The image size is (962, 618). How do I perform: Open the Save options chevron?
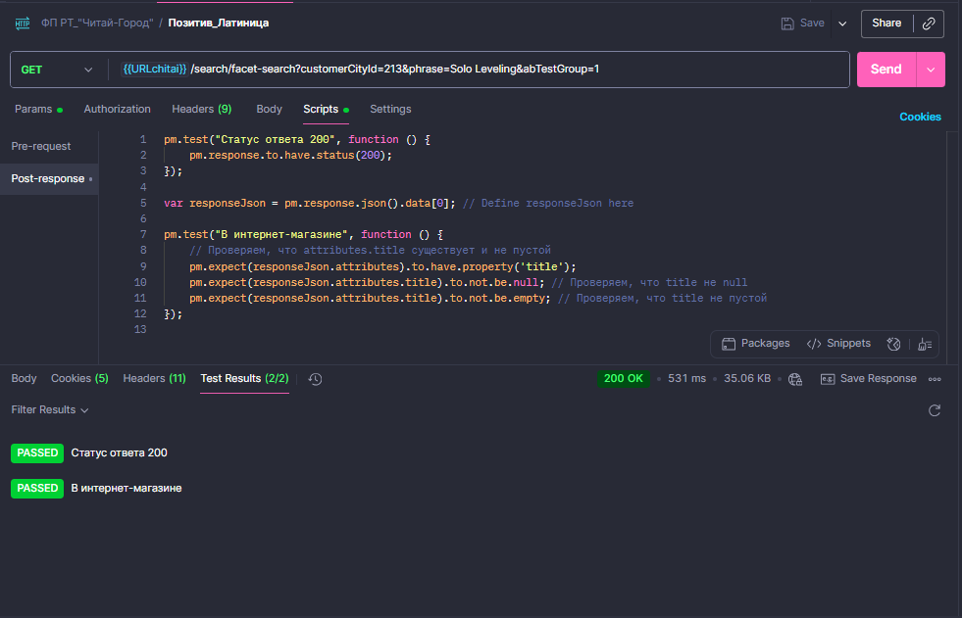tap(842, 24)
